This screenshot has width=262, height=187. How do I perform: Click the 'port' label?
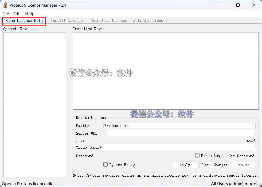(251, 140)
